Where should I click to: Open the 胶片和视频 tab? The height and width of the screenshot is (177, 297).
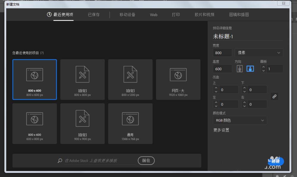[204, 15]
